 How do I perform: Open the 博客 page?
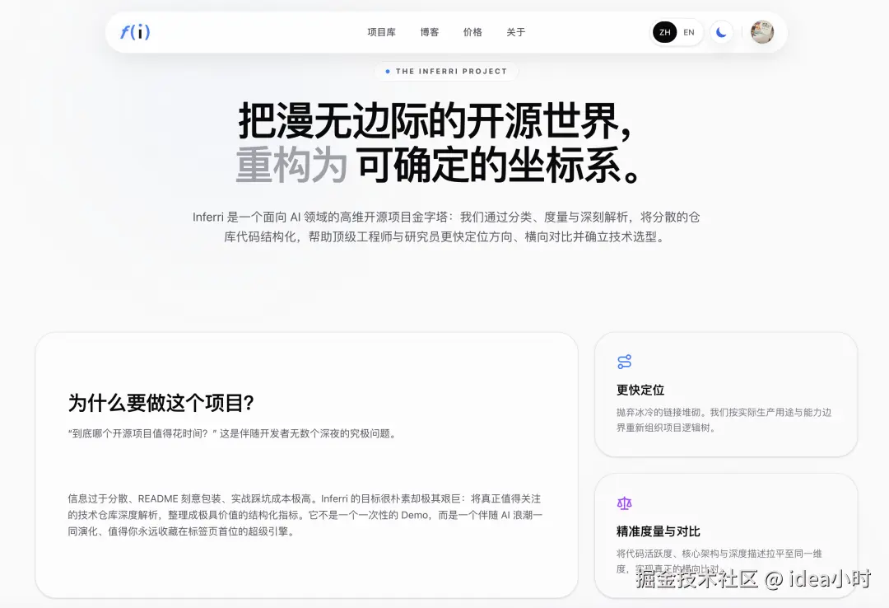click(x=429, y=32)
